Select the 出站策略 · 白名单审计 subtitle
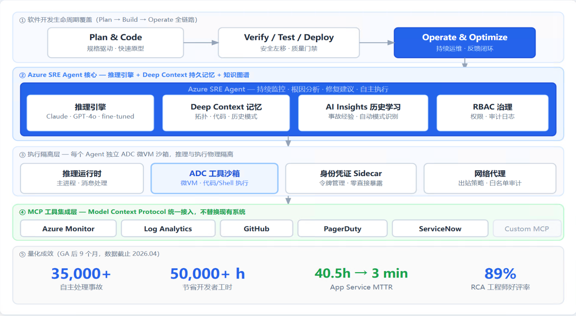 pos(490,183)
